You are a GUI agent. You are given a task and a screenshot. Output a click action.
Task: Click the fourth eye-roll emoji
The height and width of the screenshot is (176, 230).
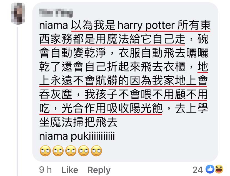[84, 151]
